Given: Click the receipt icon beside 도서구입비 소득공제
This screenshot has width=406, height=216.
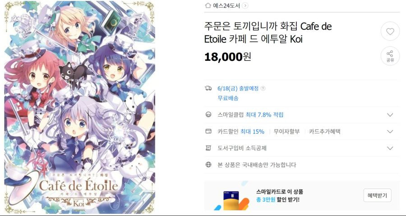Looking at the screenshot, I should point(208,148).
